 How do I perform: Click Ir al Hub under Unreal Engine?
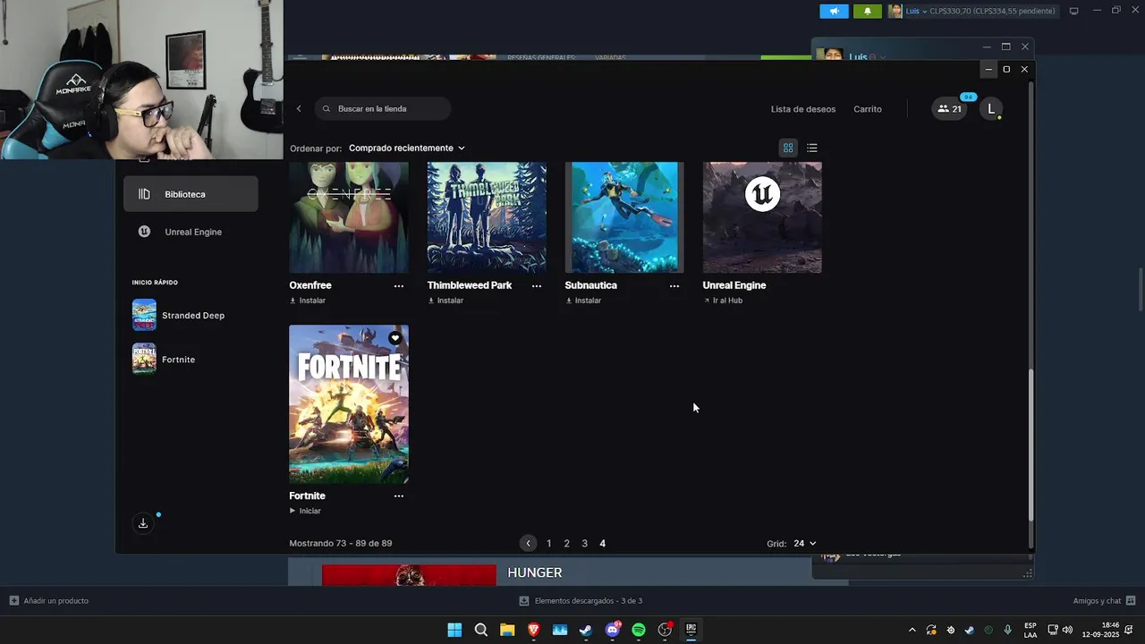[x=723, y=301]
